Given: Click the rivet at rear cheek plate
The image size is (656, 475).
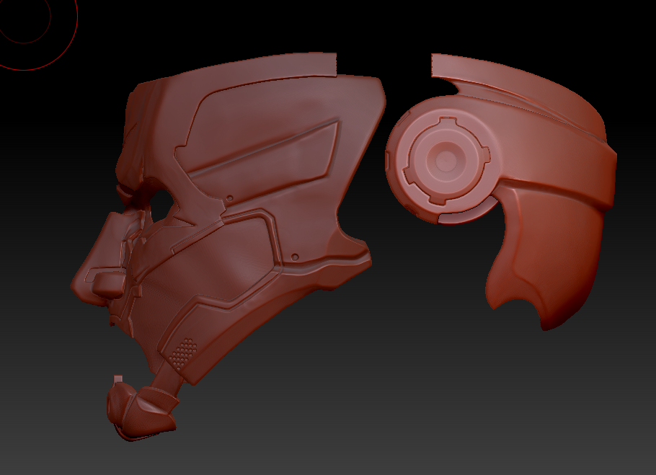Looking at the screenshot, I should click(295, 256).
